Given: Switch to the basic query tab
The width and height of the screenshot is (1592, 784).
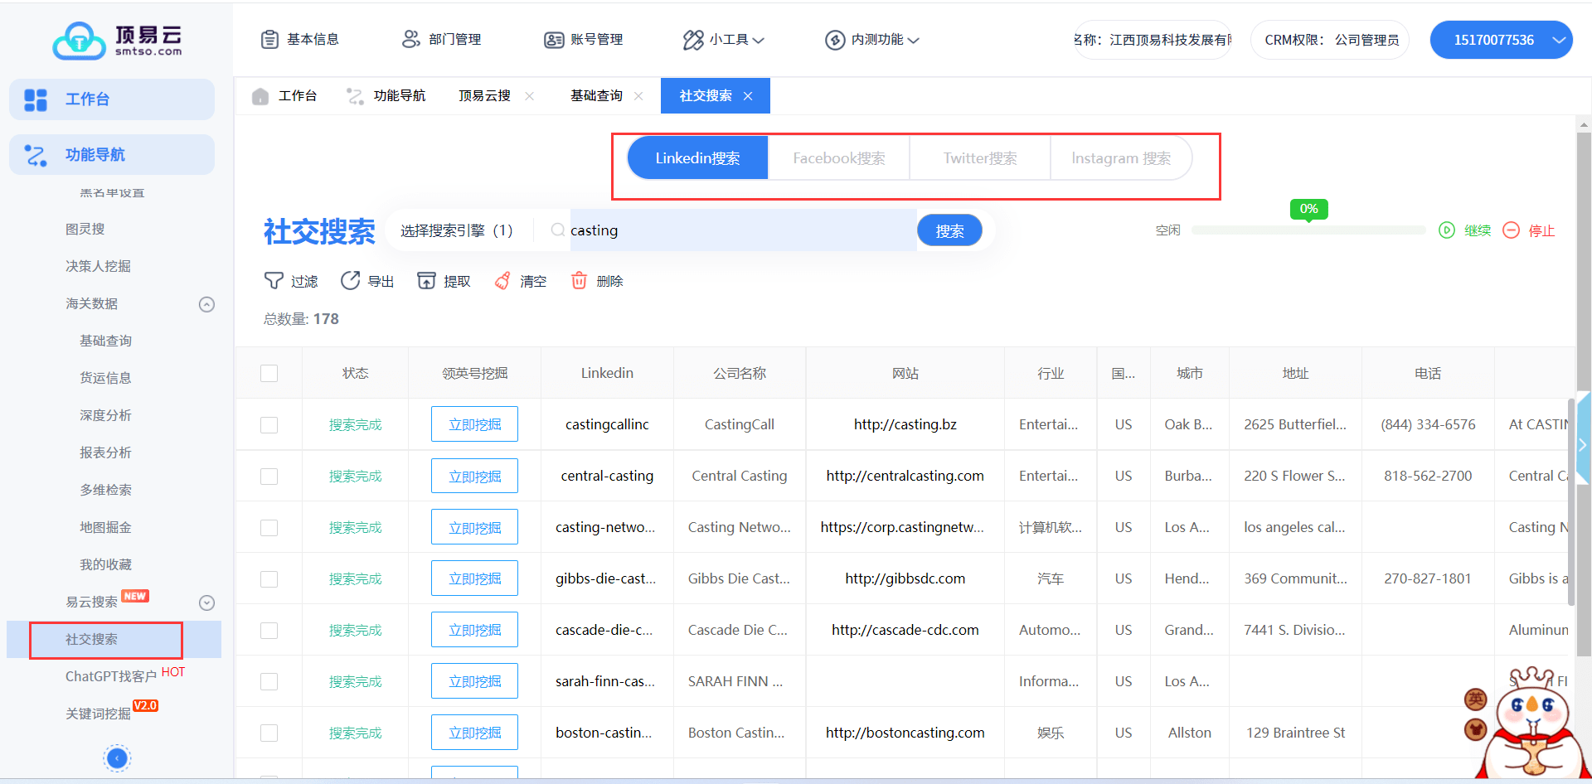Looking at the screenshot, I should (596, 96).
